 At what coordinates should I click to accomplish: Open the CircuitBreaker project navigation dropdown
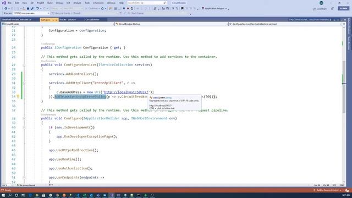58,24
